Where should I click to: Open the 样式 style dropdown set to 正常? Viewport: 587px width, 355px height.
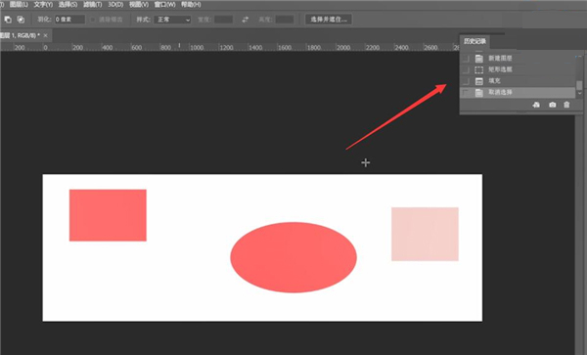pyautogui.click(x=172, y=20)
